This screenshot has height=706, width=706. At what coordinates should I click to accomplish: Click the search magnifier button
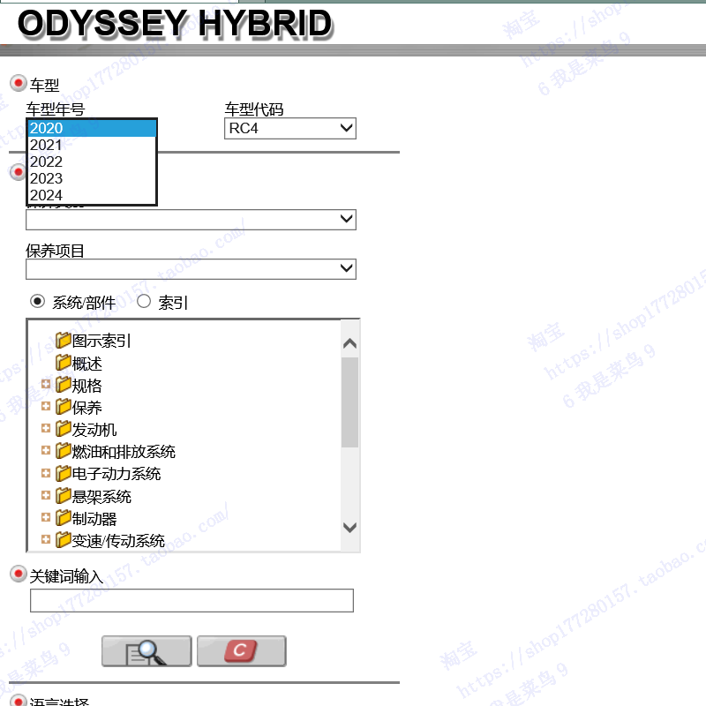coord(146,651)
